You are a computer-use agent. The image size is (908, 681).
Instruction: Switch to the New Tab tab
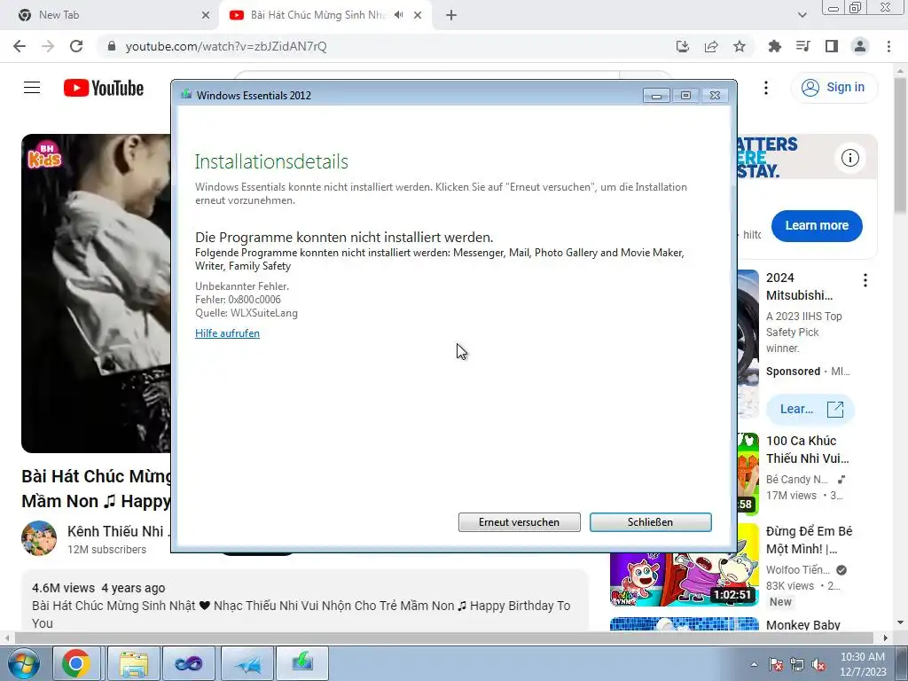click(x=110, y=15)
